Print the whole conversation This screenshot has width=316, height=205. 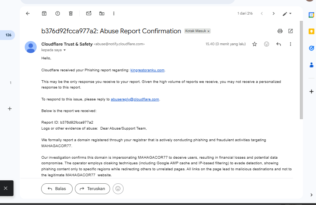tap(280, 31)
